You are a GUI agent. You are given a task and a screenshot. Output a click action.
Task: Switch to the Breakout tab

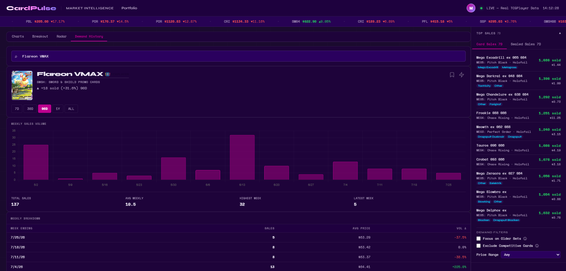(40, 36)
